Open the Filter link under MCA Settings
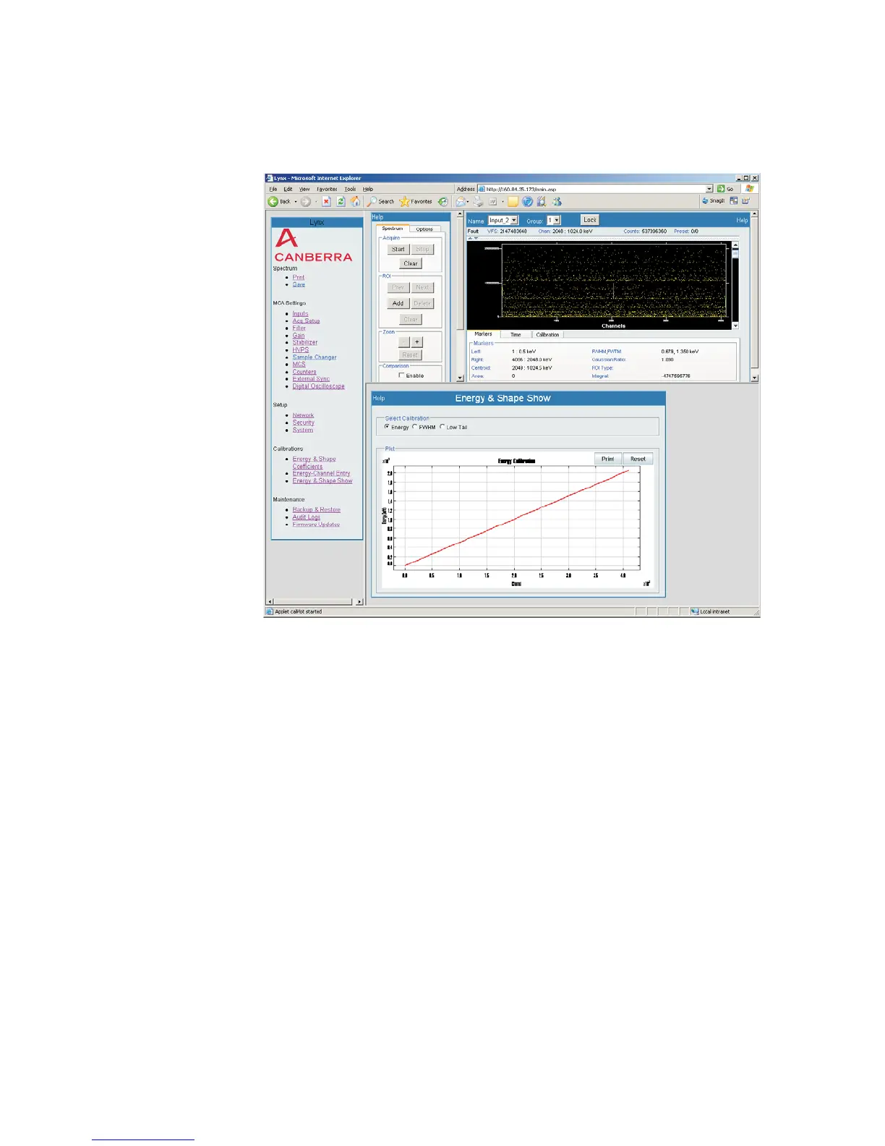Screen dimensions: 885x1146 click(299, 328)
